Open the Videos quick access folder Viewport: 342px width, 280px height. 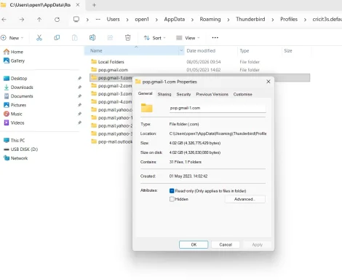point(14,122)
